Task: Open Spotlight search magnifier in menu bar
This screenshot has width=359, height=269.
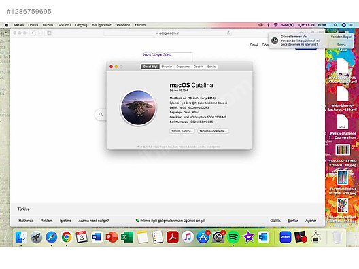Action: 335,25
